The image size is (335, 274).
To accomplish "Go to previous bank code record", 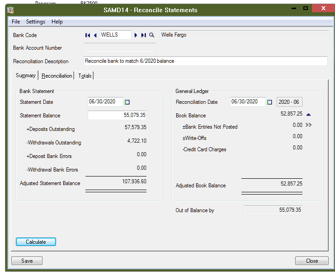I will coord(95,35).
